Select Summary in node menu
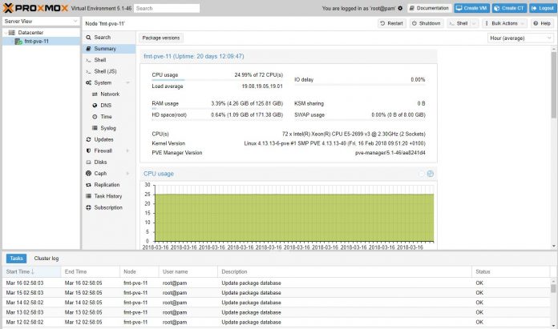Viewport: 558px width, 329px height. (x=108, y=49)
